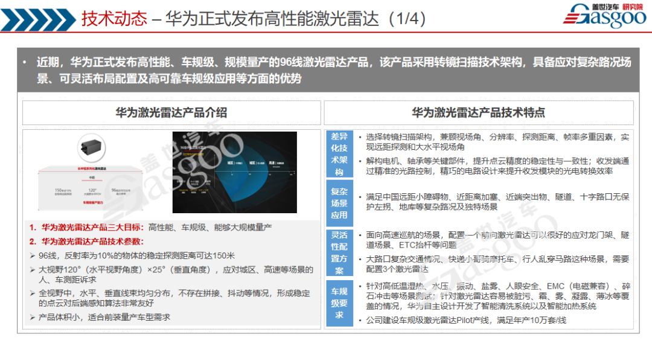The image size is (652, 343).
Task: Click the blue label 差异化技术架构
Action: (x=339, y=154)
